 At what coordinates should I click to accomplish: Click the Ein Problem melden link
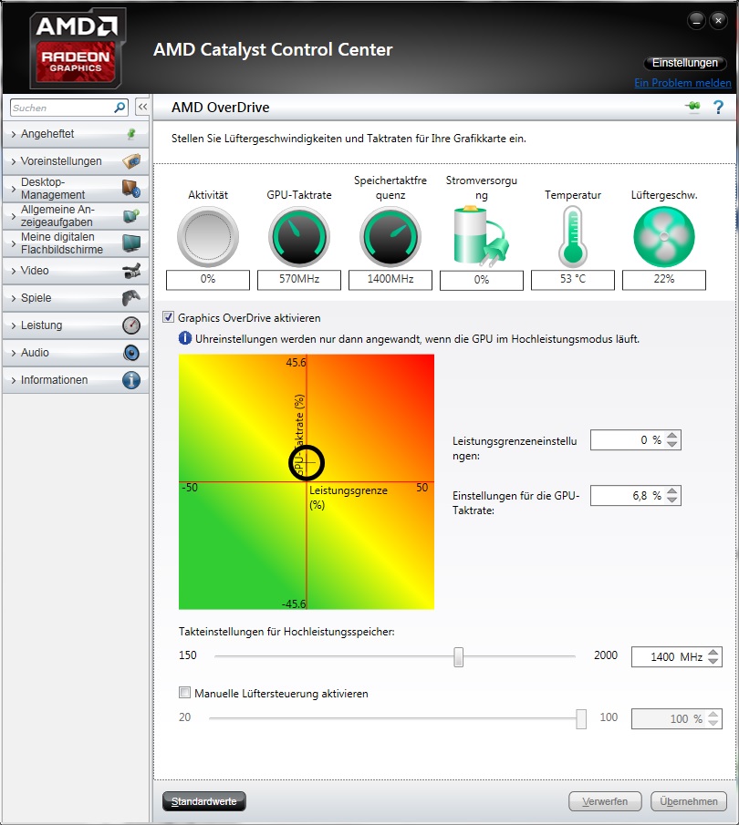[682, 83]
